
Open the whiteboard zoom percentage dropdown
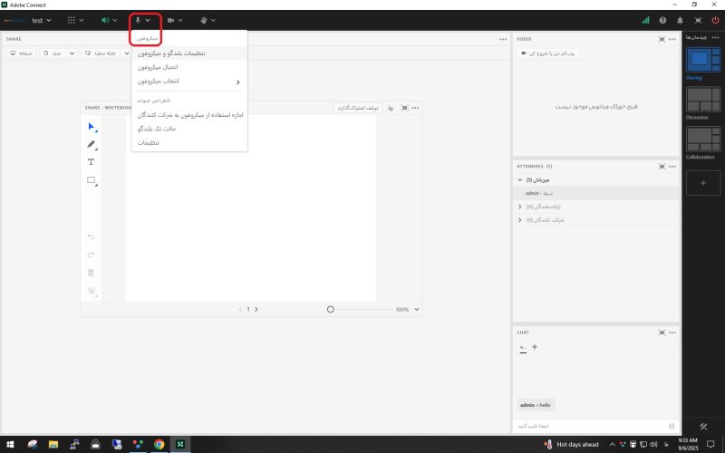tap(416, 309)
